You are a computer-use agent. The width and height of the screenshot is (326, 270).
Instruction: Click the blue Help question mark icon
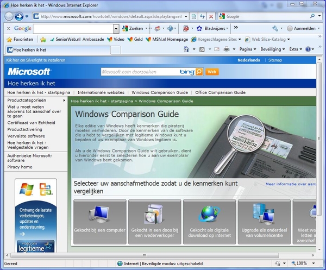[308, 49]
